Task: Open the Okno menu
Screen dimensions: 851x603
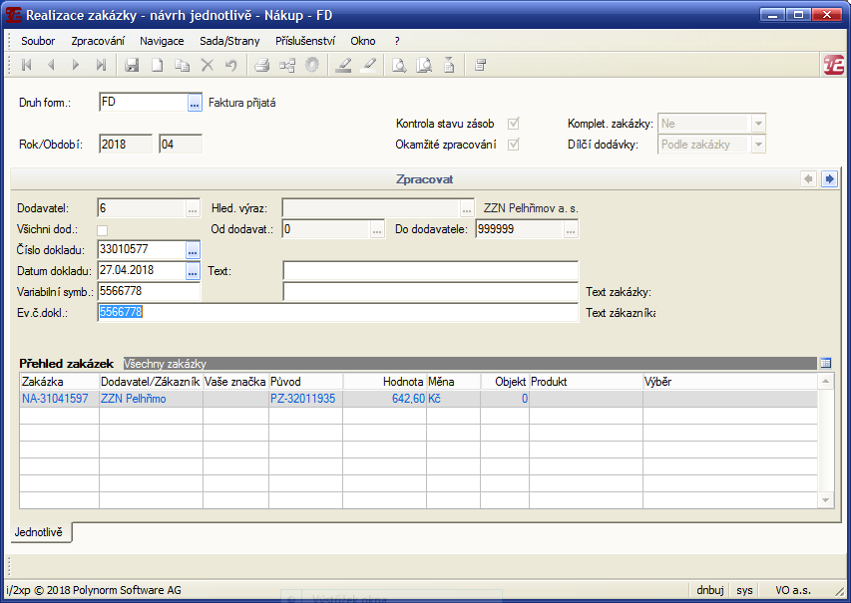Action: tap(362, 41)
